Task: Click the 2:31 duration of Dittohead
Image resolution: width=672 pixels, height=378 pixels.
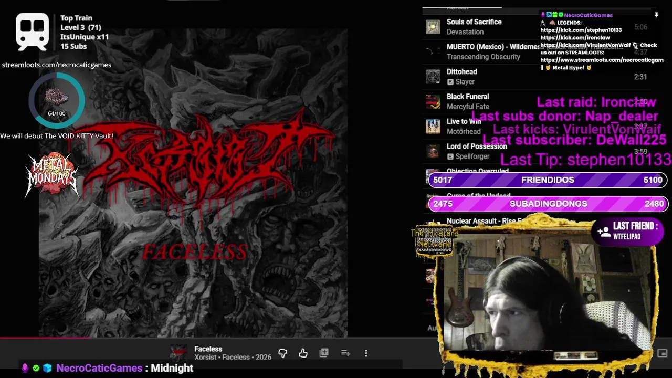Action: [640, 77]
